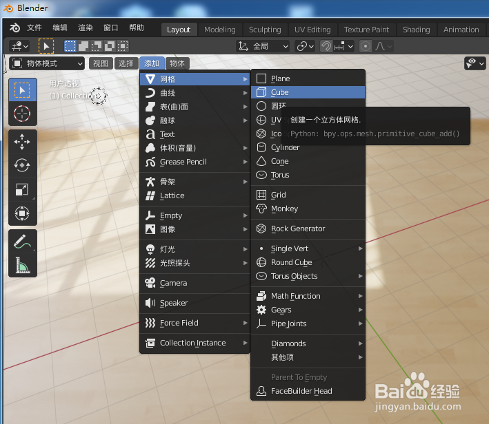The width and height of the screenshot is (489, 424).
Task: Open the pivot point dropdown
Action: tap(305, 46)
